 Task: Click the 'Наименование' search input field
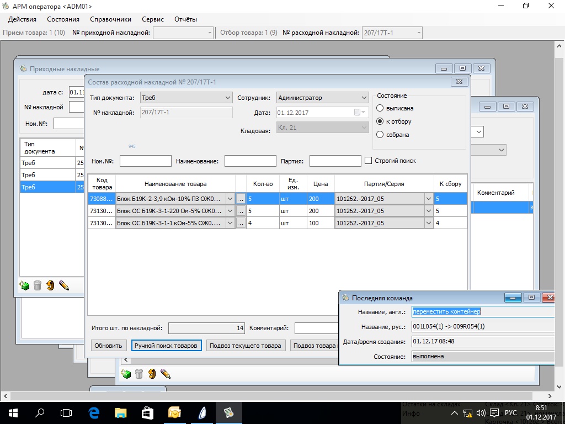coord(250,161)
